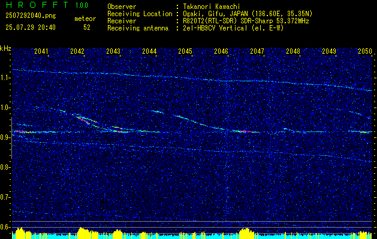Click the date stamp 25.07.29 20:40
377x239 pixels.
click(31, 27)
